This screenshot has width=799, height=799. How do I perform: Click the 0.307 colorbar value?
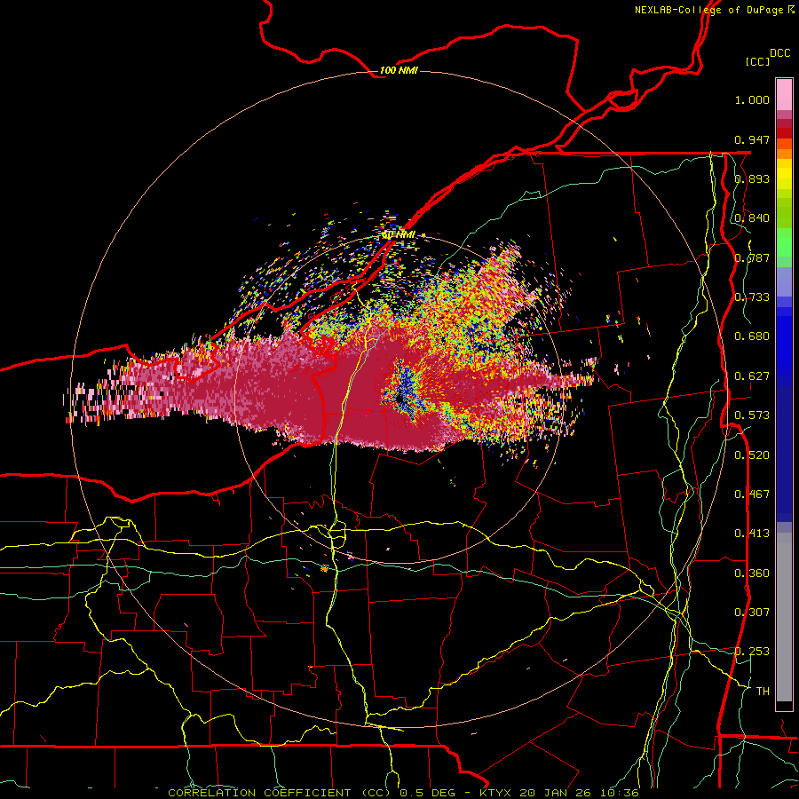(x=752, y=613)
